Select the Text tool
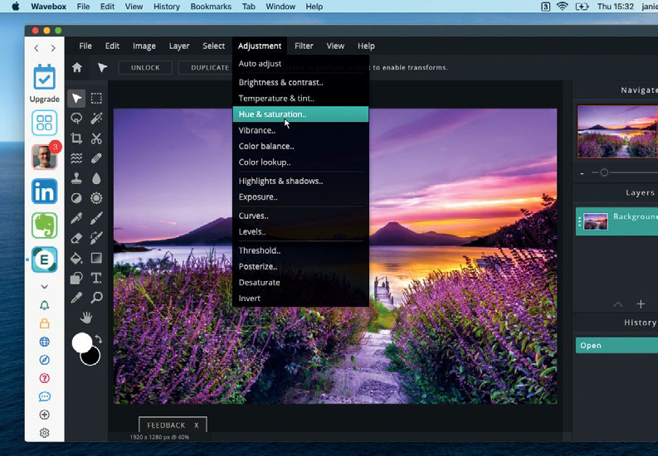The image size is (658, 456). [96, 278]
